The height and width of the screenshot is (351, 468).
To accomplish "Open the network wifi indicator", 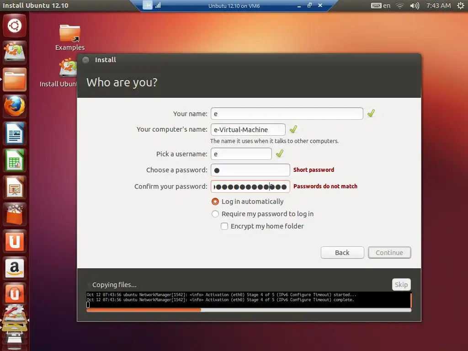I will click(x=399, y=5).
